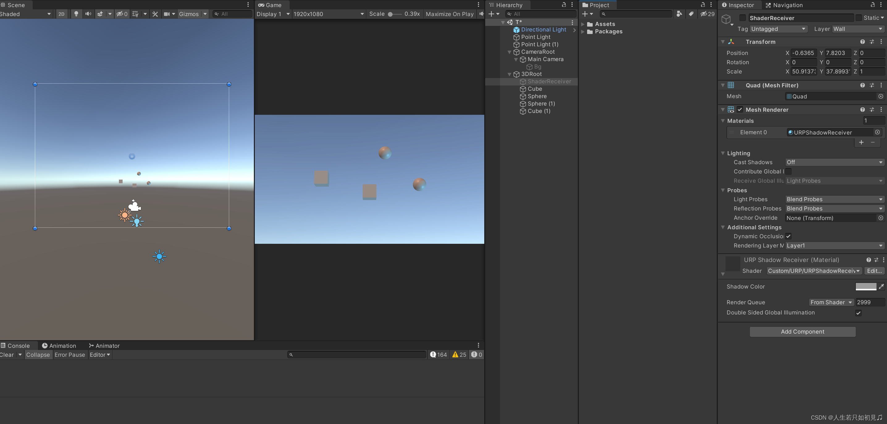Uncheck Double Sided Global Illumination
887x424 pixels.
[858, 313]
